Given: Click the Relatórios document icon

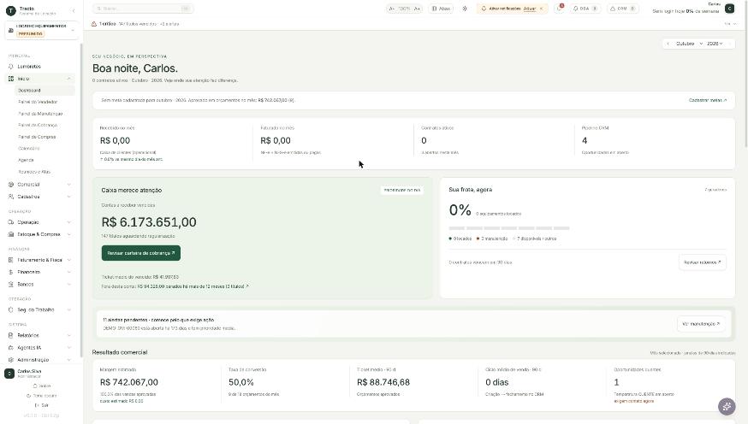Looking at the screenshot, I should tap(11, 335).
